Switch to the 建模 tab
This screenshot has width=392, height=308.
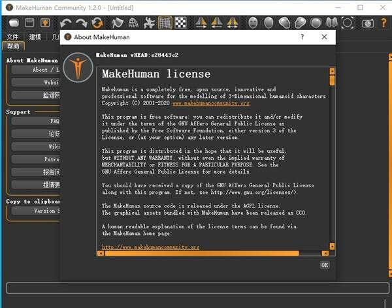[x=35, y=37]
